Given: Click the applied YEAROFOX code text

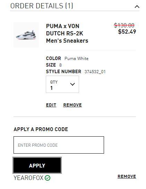Looking at the screenshot, I should click(28, 178).
